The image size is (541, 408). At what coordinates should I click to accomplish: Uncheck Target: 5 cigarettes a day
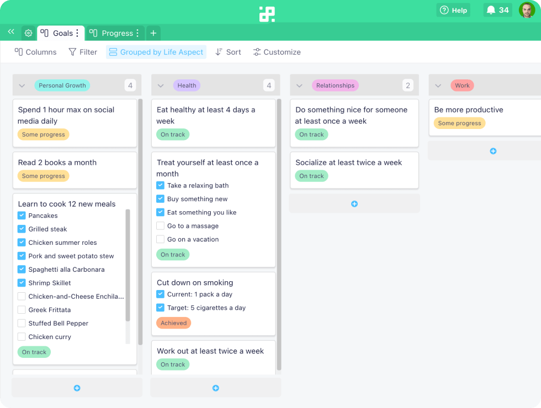point(160,308)
